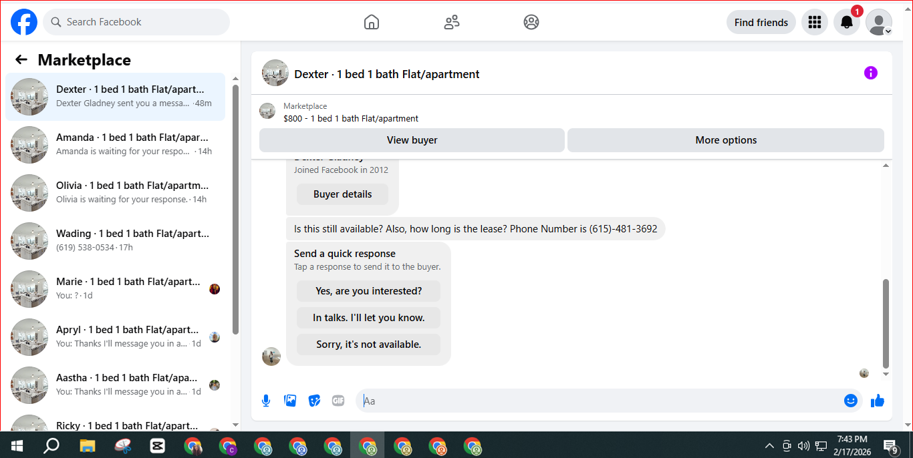Send a thumbs-up like
This screenshot has height=458, width=913.
click(x=878, y=401)
